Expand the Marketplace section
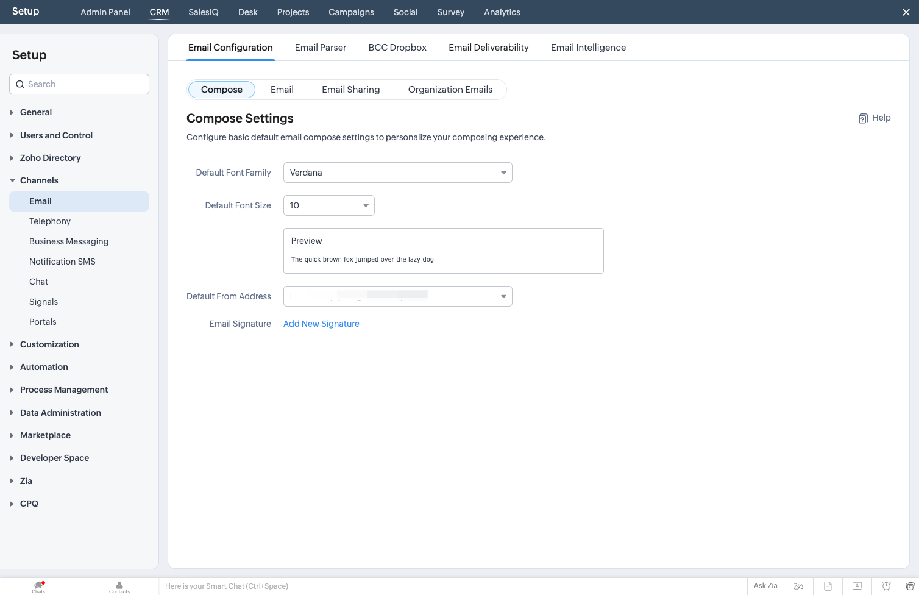919x595 pixels. [45, 435]
